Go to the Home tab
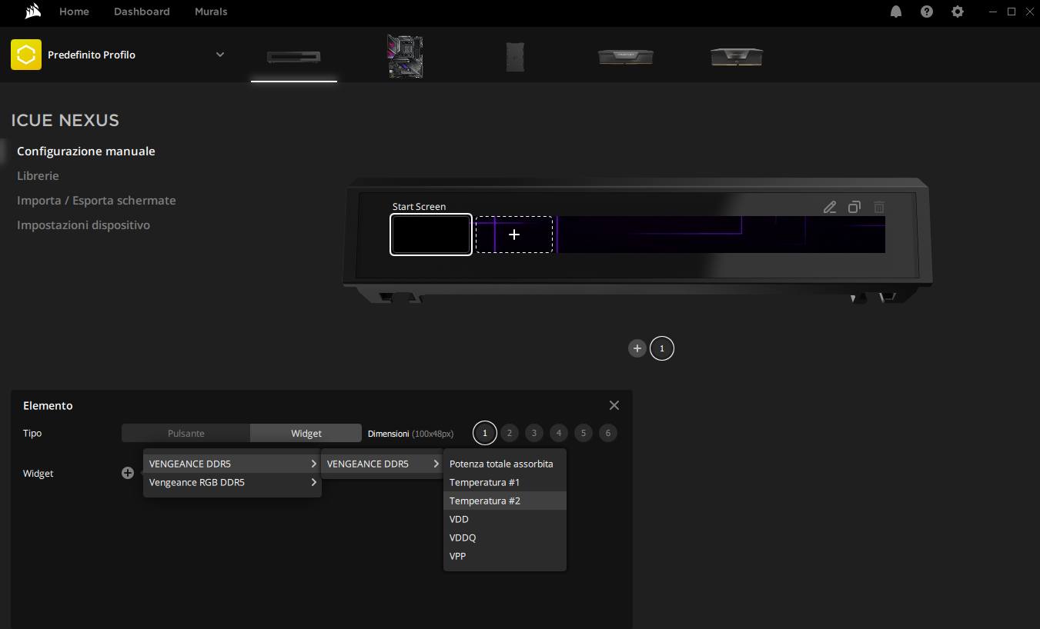Viewport: 1040px width, 629px height. [x=74, y=12]
